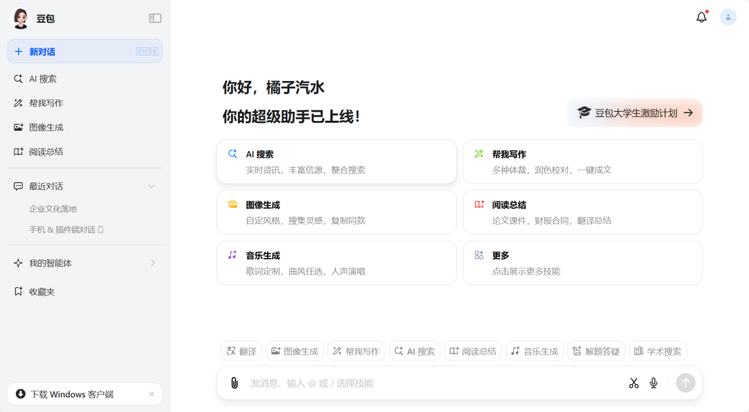Select the 学术搜索 chip
The width and height of the screenshot is (749, 412).
point(657,351)
